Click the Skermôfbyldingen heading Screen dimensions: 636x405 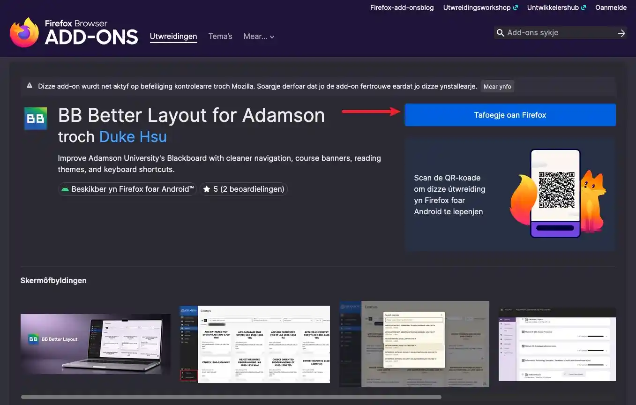click(53, 280)
